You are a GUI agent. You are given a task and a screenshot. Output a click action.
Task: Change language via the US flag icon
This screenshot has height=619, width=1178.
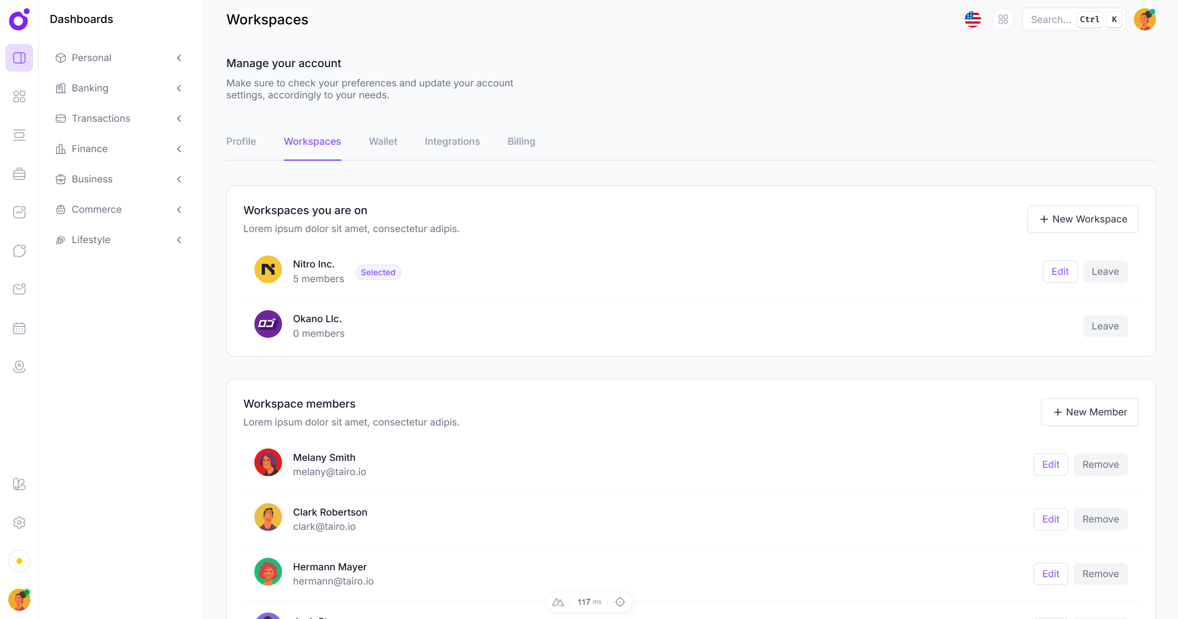click(972, 19)
